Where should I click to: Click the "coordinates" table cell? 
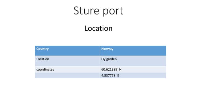tap(67, 69)
